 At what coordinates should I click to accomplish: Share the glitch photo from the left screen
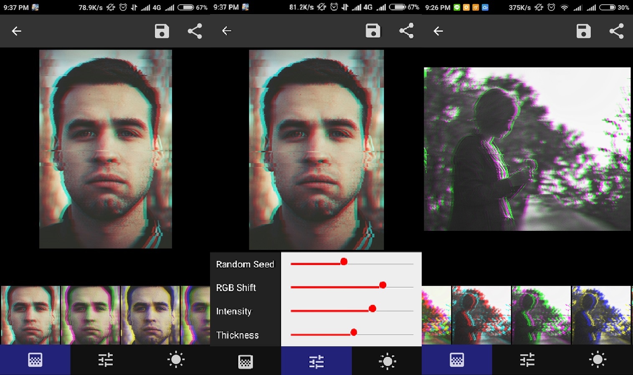click(195, 31)
